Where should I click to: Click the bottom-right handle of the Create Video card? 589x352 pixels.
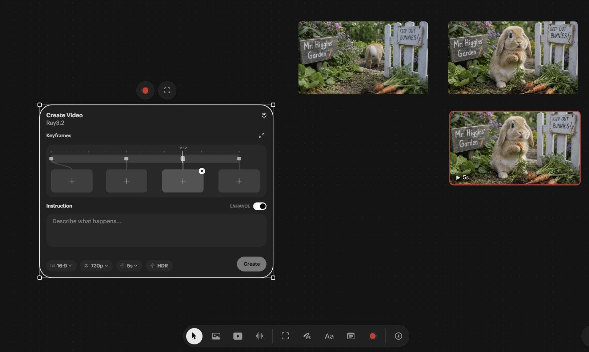(273, 278)
